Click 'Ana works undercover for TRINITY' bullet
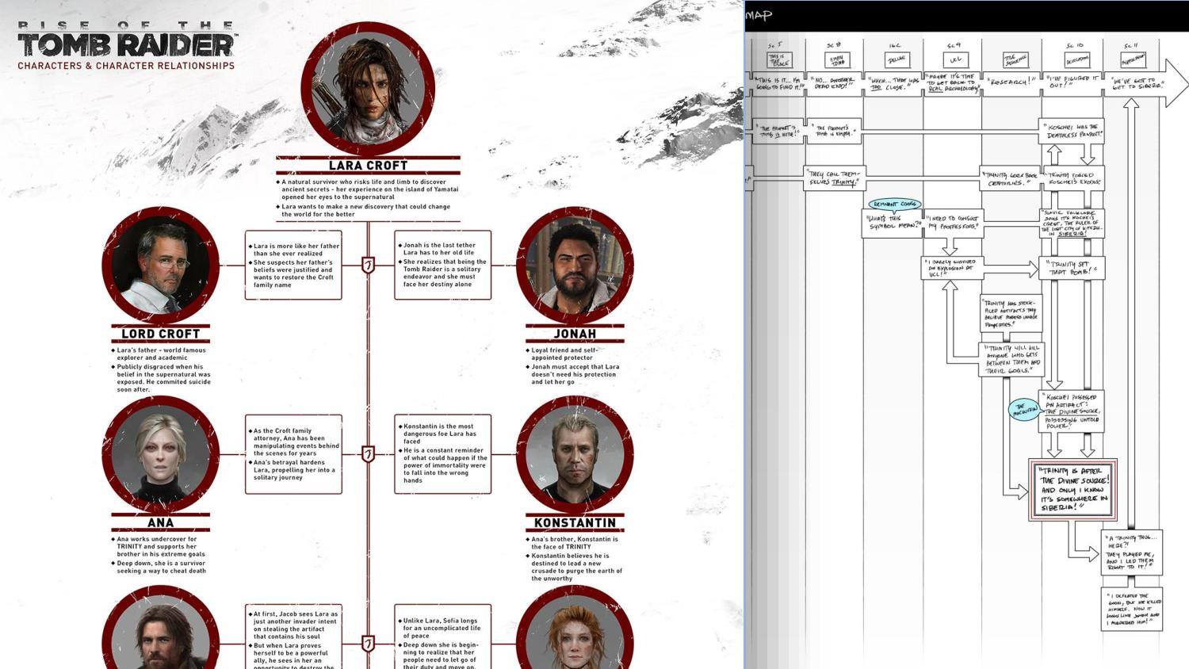The width and height of the screenshot is (1189, 669). [x=159, y=546]
